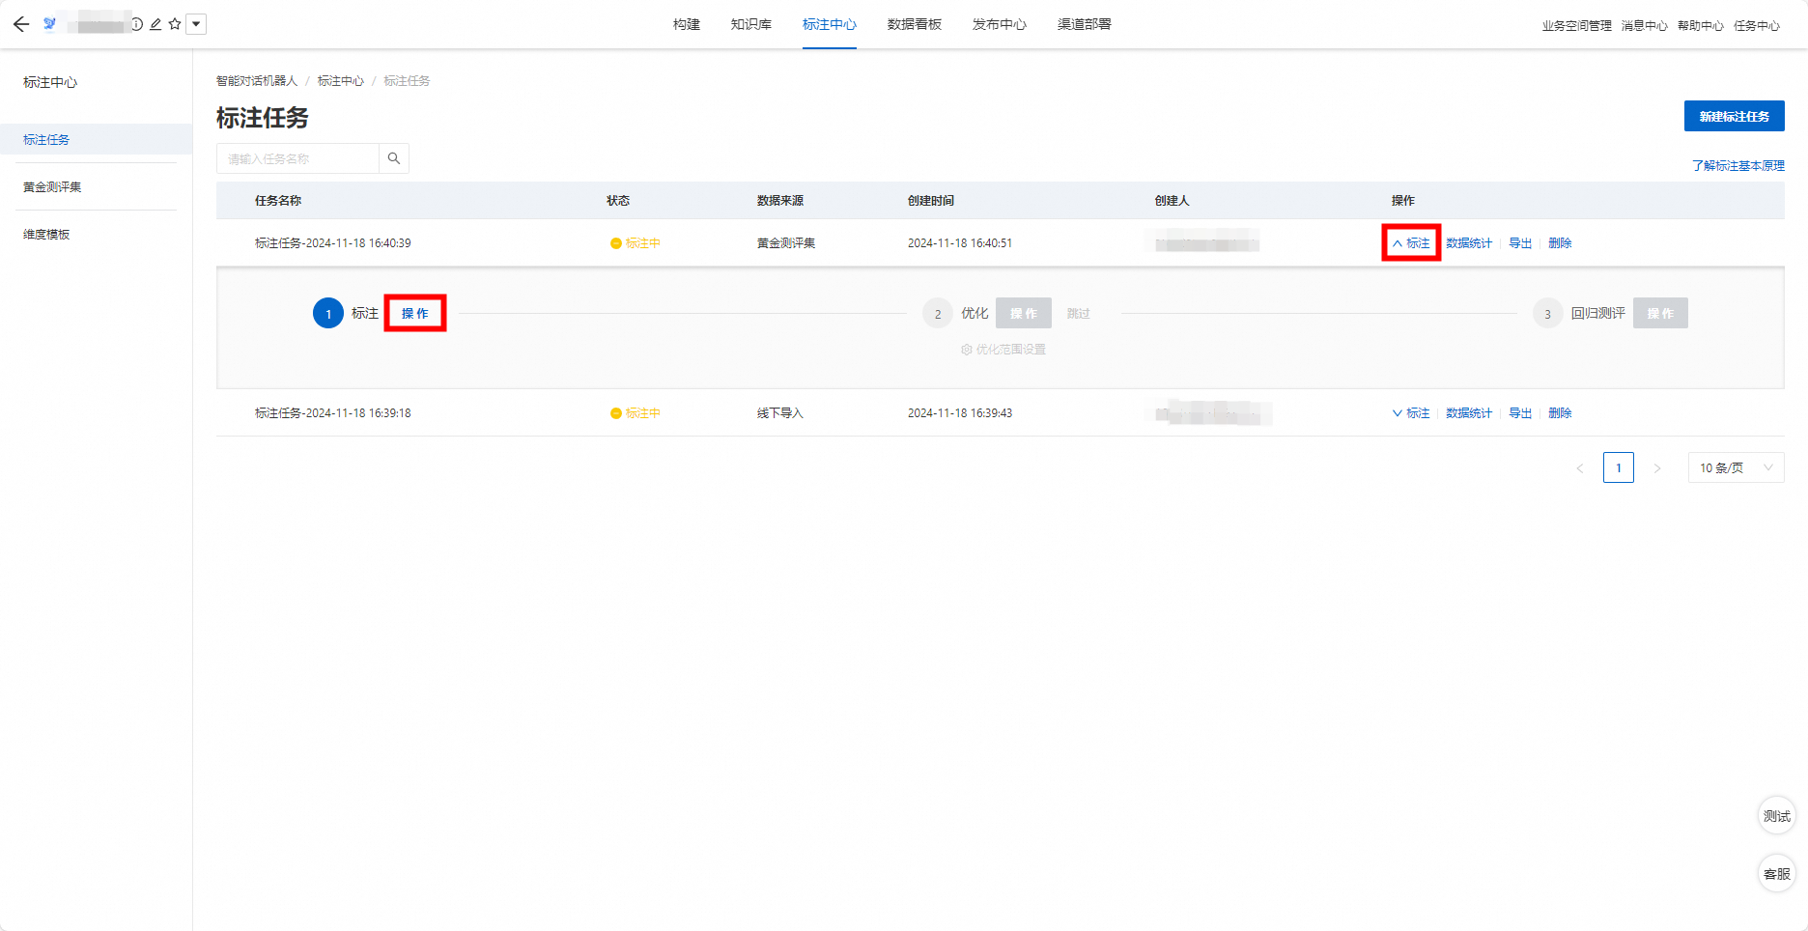Click the 黄金测评集 data source cell
This screenshot has width=1808, height=931.
tap(786, 243)
